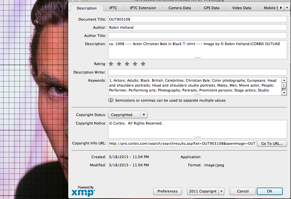The height and width of the screenshot is (199, 291).
Task: Click the Author field with Robin Holland
Action: 198,27
